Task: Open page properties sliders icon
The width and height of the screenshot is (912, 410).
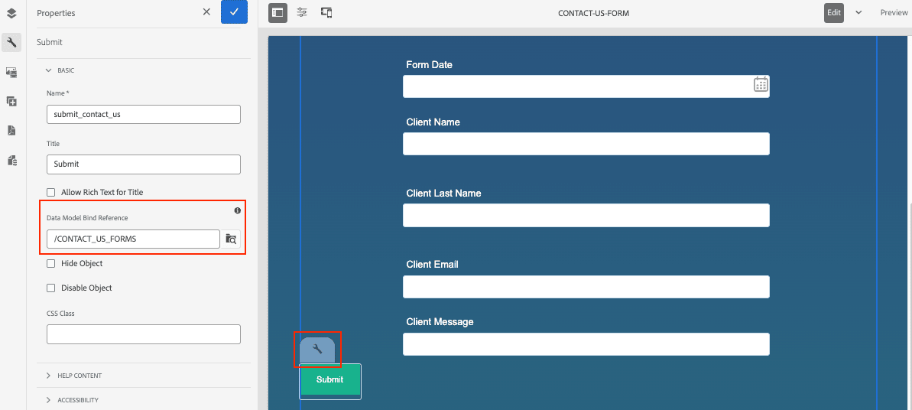Action: (x=302, y=12)
